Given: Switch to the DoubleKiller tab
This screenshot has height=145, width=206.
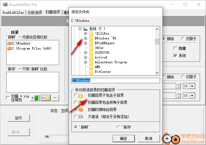Looking at the screenshot, I should [13, 13].
